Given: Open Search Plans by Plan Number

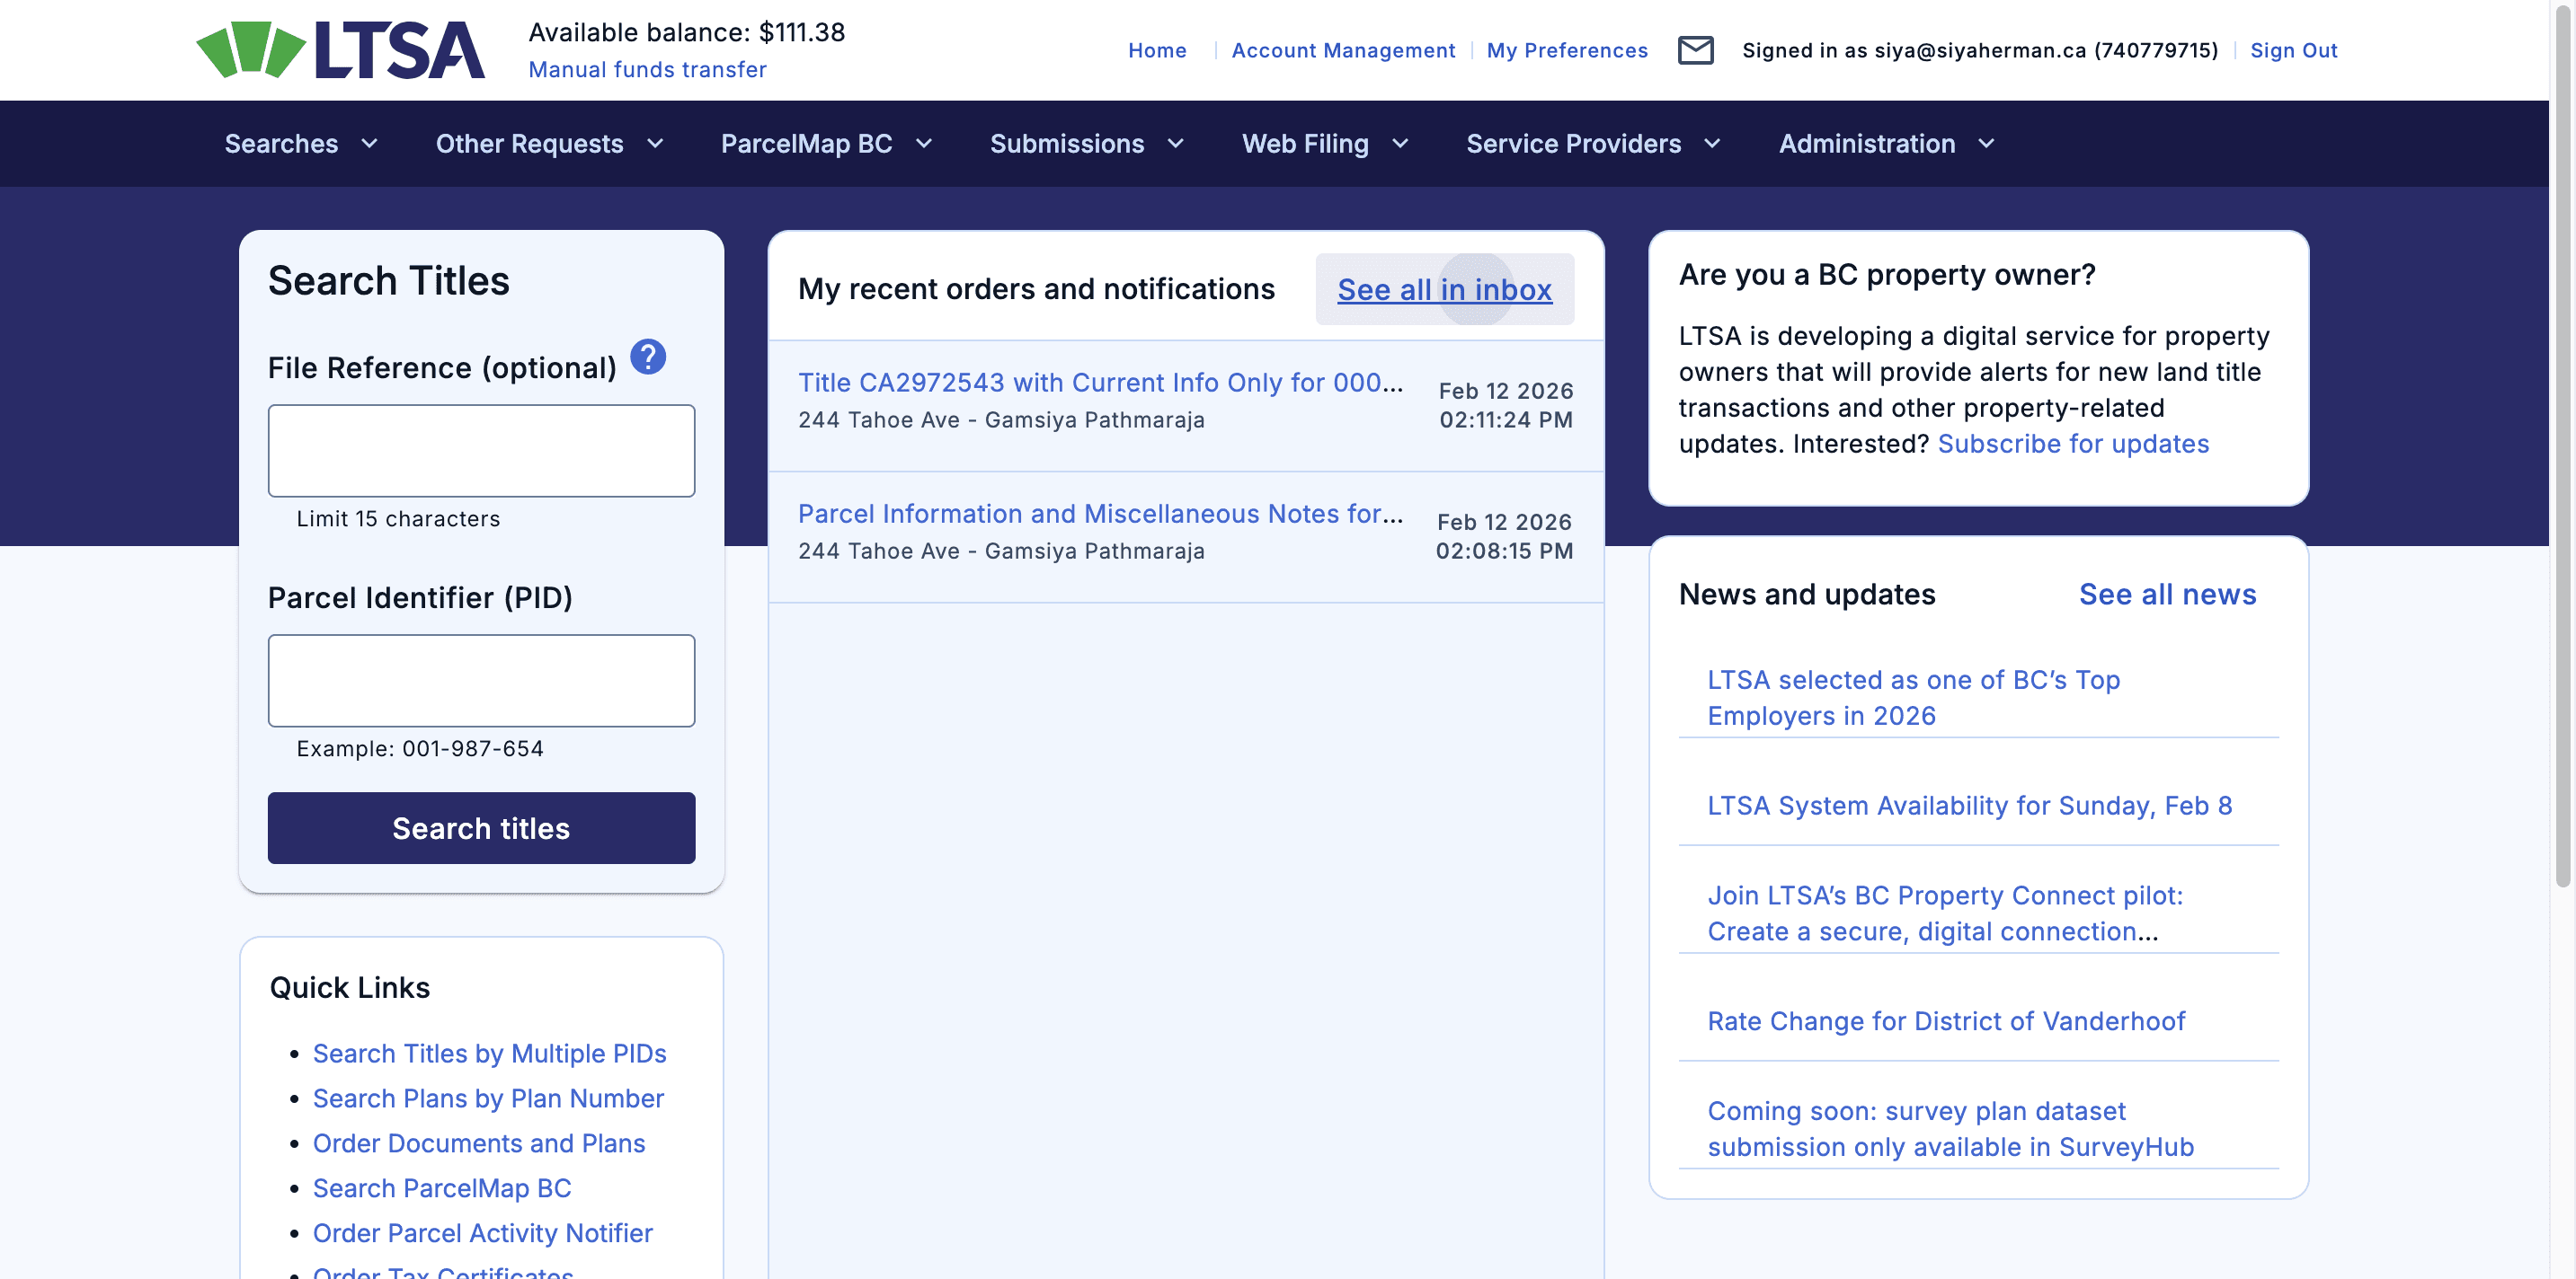Looking at the screenshot, I should [x=488, y=1098].
